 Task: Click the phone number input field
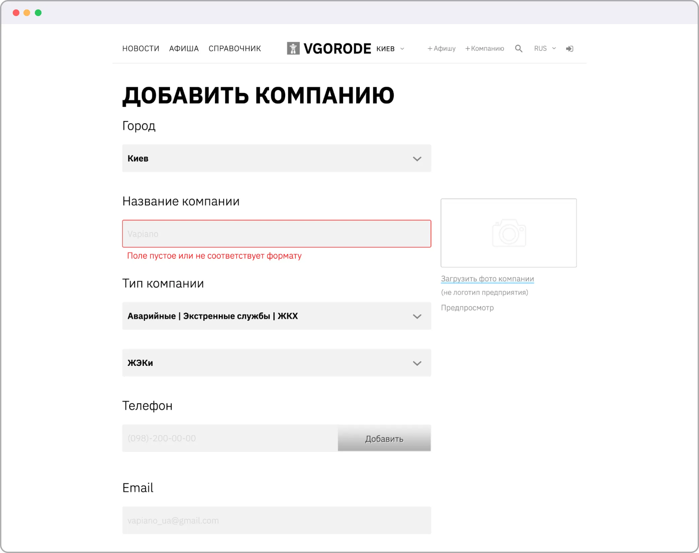(x=230, y=438)
